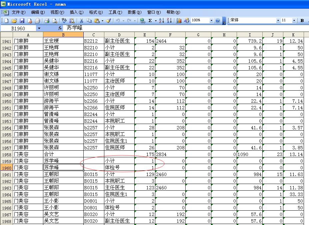Click the Redo arrow icon
The image size is (309, 225).
129,20
